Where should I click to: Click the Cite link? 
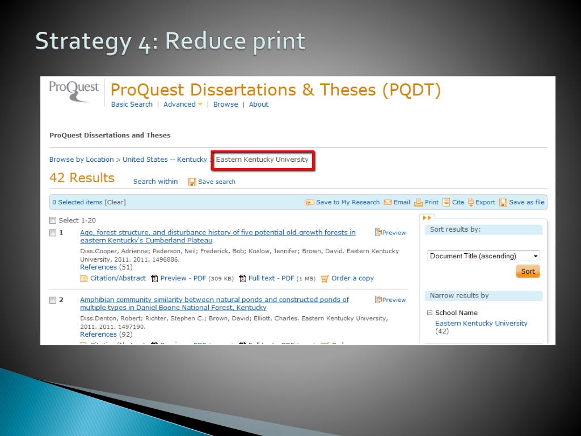tap(458, 203)
